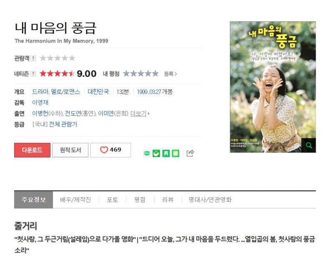Click the 원작도서 button
Image resolution: width=334 pixels, height=256 pixels.
click(70, 150)
